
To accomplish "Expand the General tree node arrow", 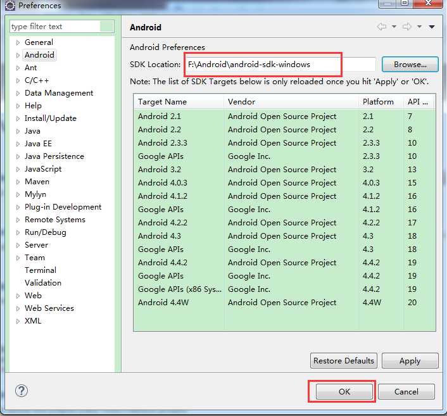I will [x=18, y=42].
